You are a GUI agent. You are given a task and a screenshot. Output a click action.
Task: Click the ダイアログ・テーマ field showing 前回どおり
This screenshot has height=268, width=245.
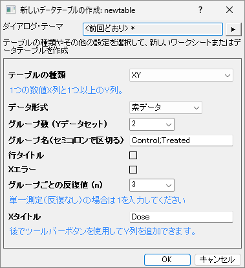pyautogui.click(x=153, y=29)
